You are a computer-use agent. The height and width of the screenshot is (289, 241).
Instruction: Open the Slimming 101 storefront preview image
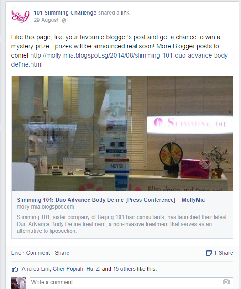pos(122,134)
